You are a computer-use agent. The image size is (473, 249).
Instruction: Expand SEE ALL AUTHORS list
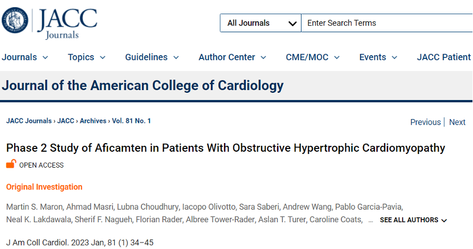(413, 220)
